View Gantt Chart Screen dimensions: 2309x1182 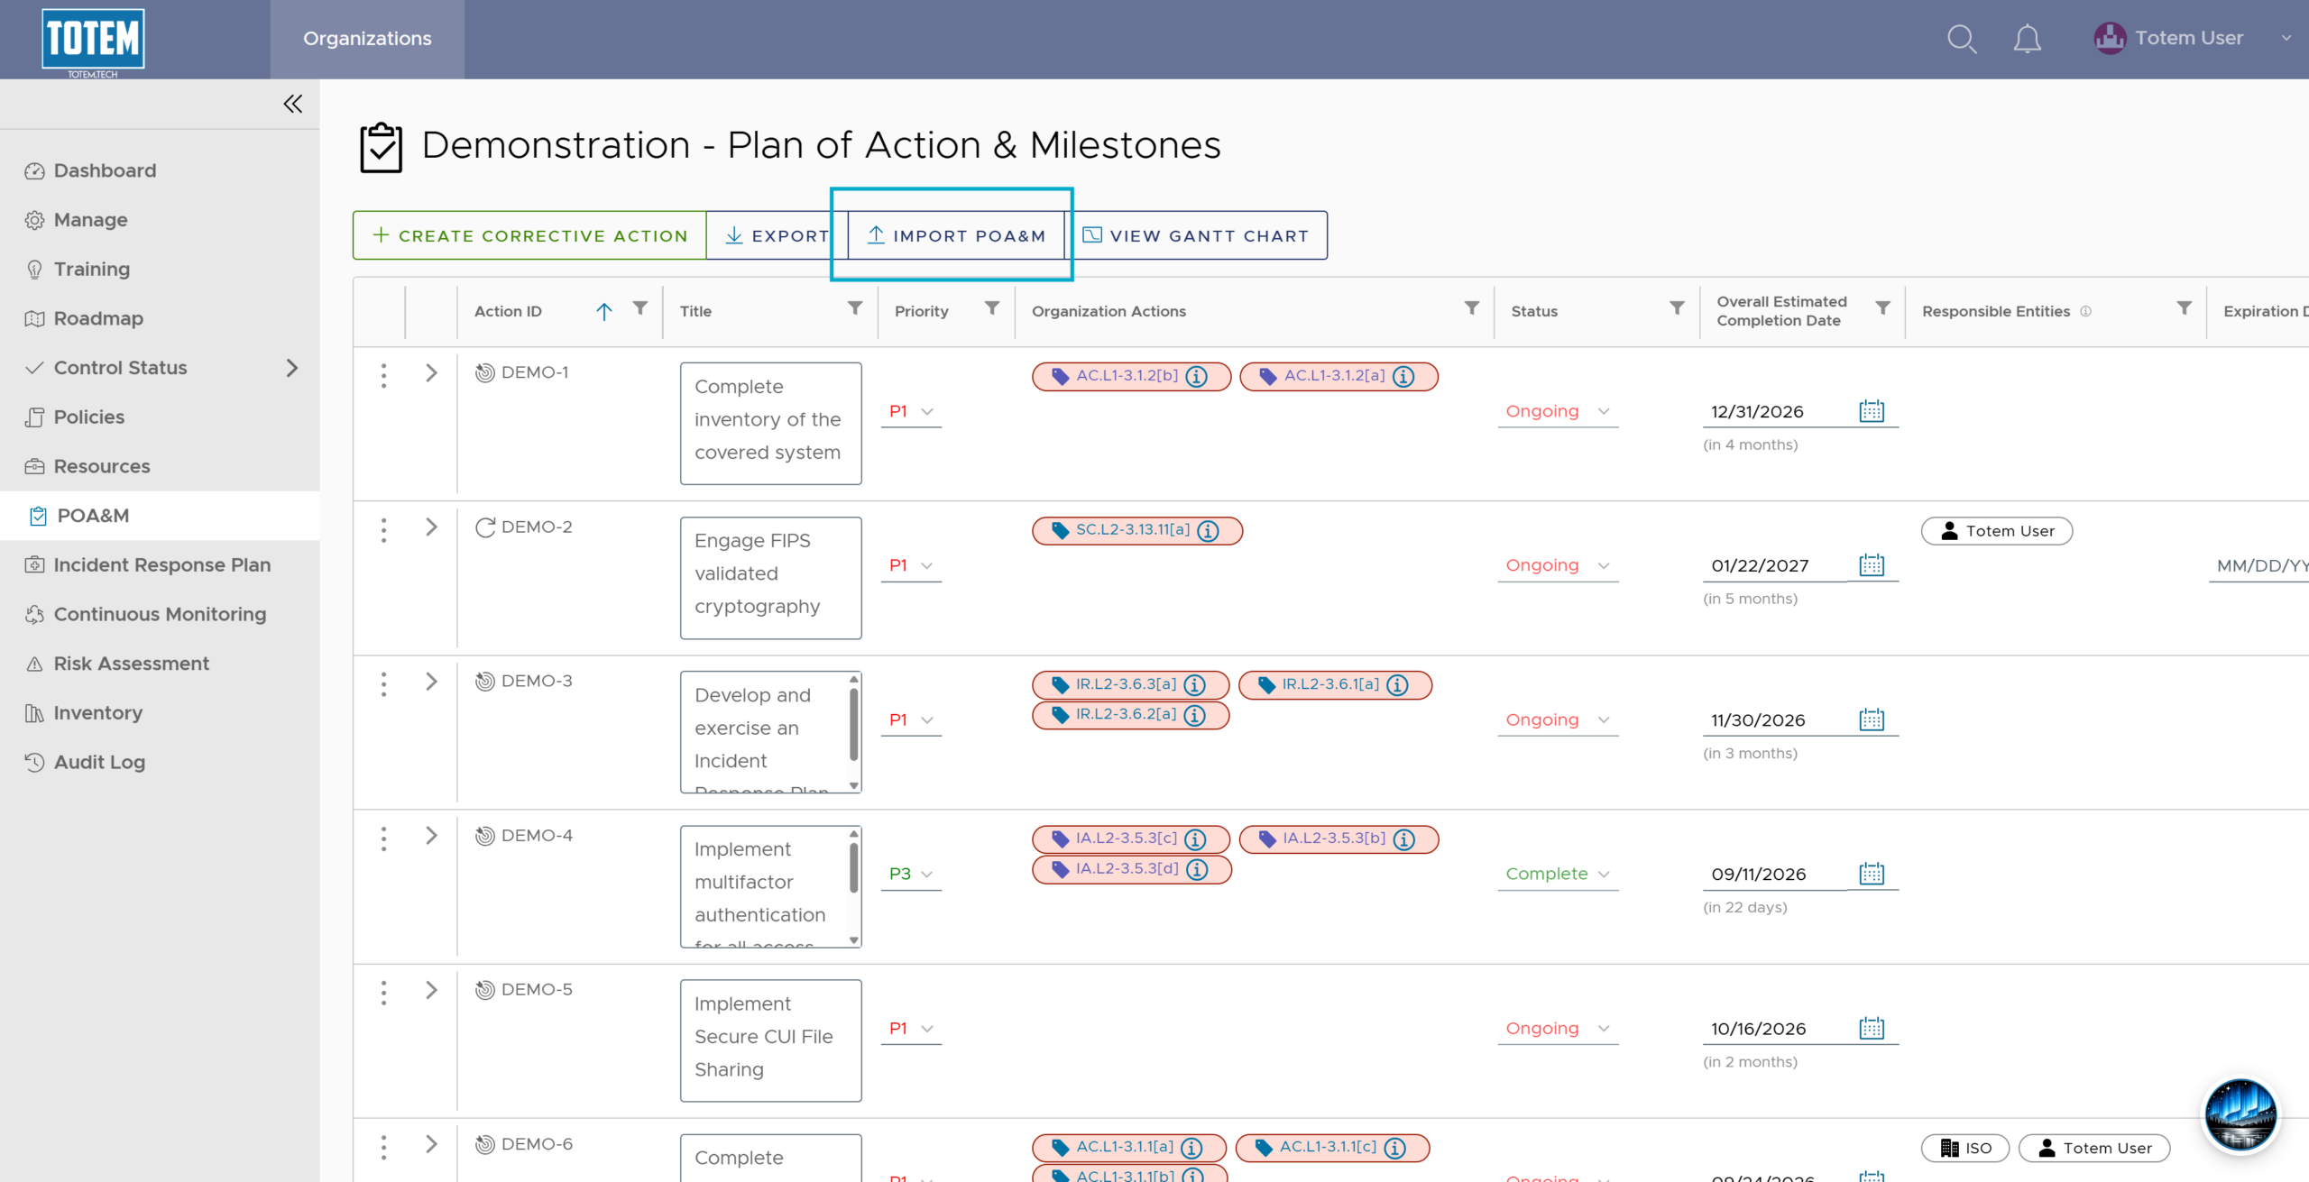(x=1196, y=235)
